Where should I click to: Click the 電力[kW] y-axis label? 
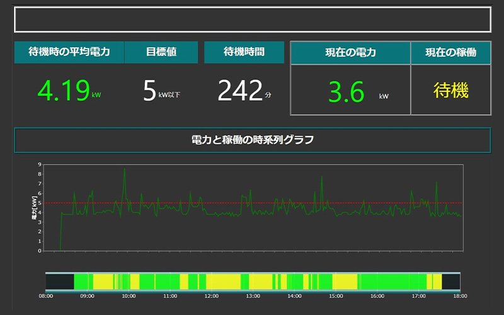[34, 207]
